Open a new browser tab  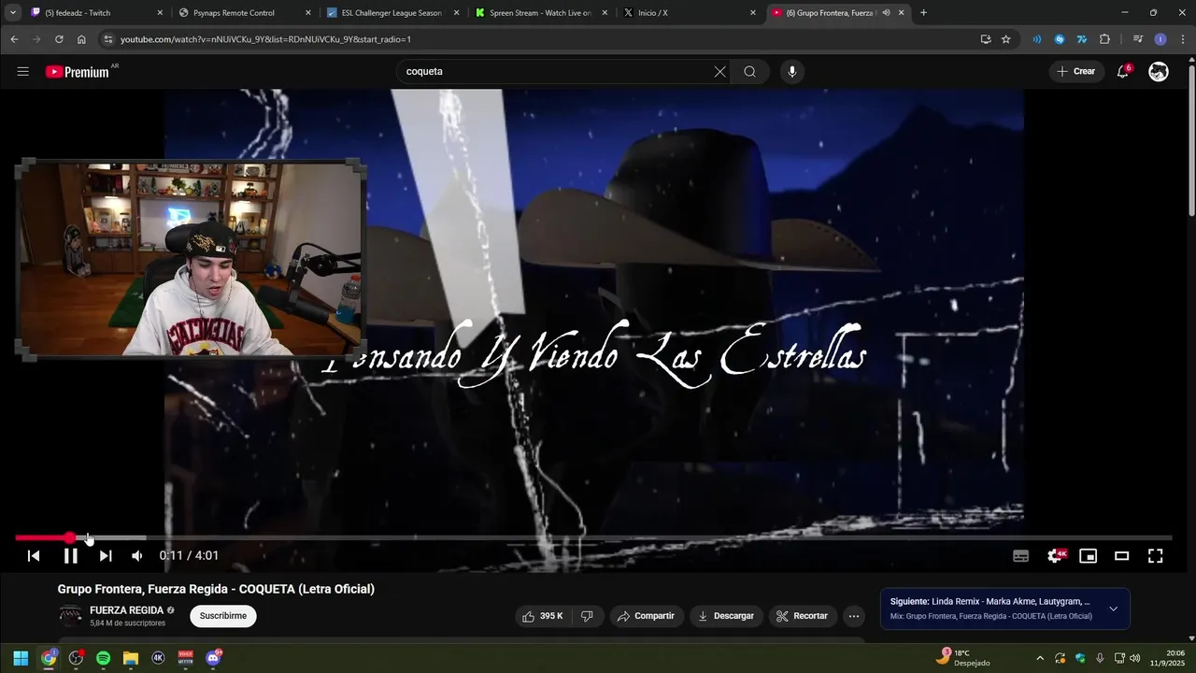tap(923, 13)
